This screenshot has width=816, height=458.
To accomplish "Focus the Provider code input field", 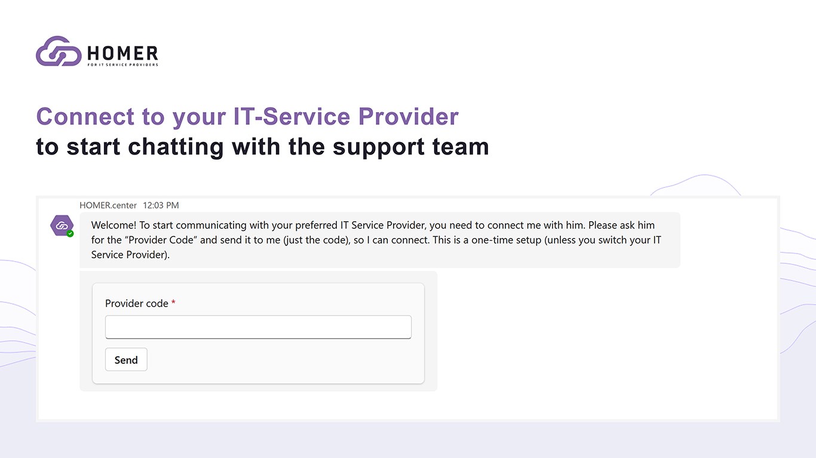I will pyautogui.click(x=258, y=327).
